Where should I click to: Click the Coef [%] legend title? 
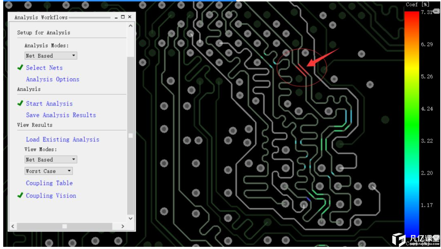(x=418, y=4)
